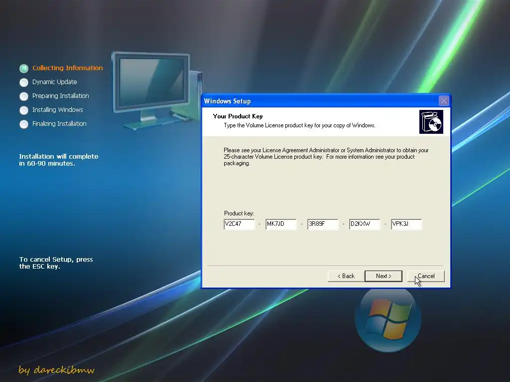This screenshot has width=510, height=382.
Task: Click the computer monitor graphic
Action: coord(157,91)
